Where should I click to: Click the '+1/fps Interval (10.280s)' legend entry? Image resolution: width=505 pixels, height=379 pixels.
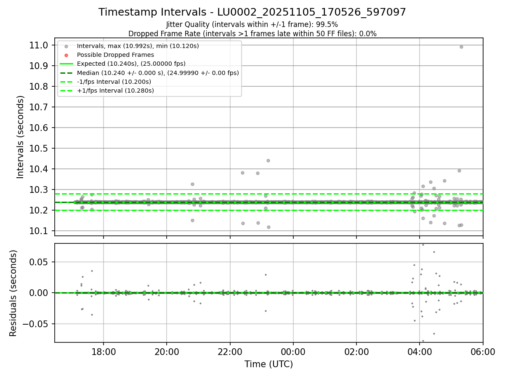point(115,91)
